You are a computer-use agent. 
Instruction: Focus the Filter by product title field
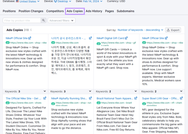pyautogui.click(x=22, y=21)
